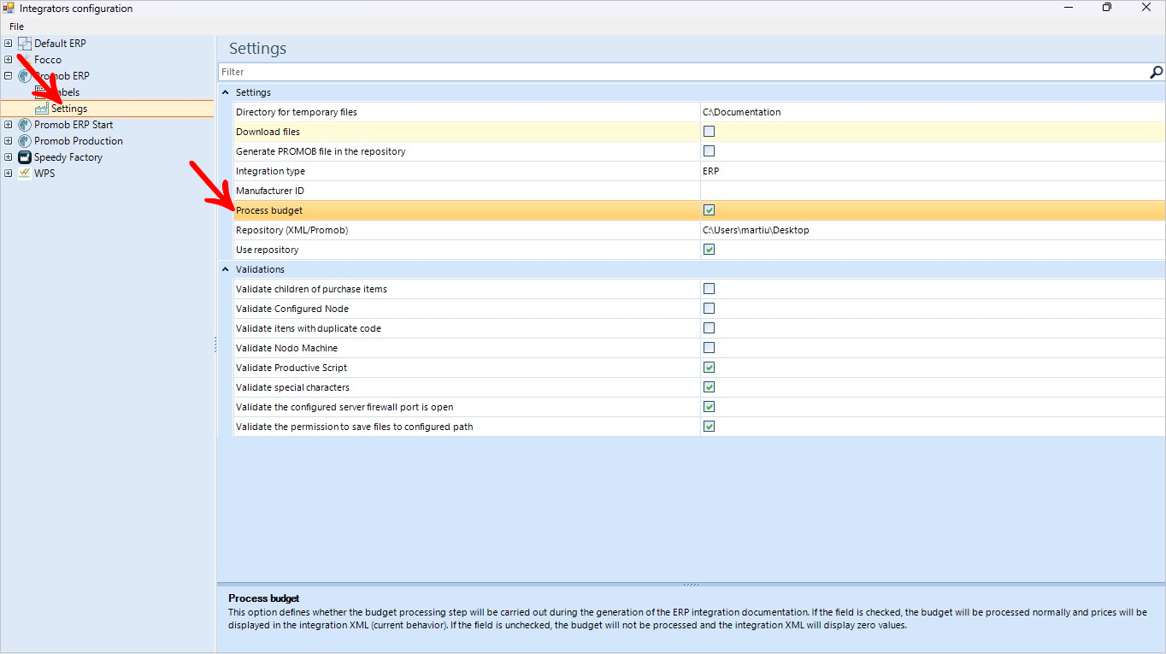This screenshot has width=1166, height=654.
Task: Click into the Filter input field
Action: (x=684, y=73)
